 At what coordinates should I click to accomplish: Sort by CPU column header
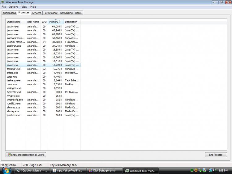(x=44, y=22)
